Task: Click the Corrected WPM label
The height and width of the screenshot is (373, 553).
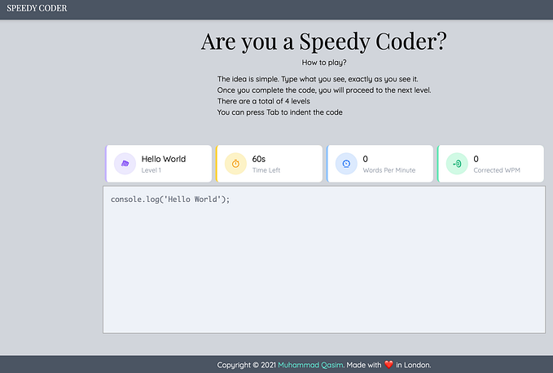Action: coord(497,170)
